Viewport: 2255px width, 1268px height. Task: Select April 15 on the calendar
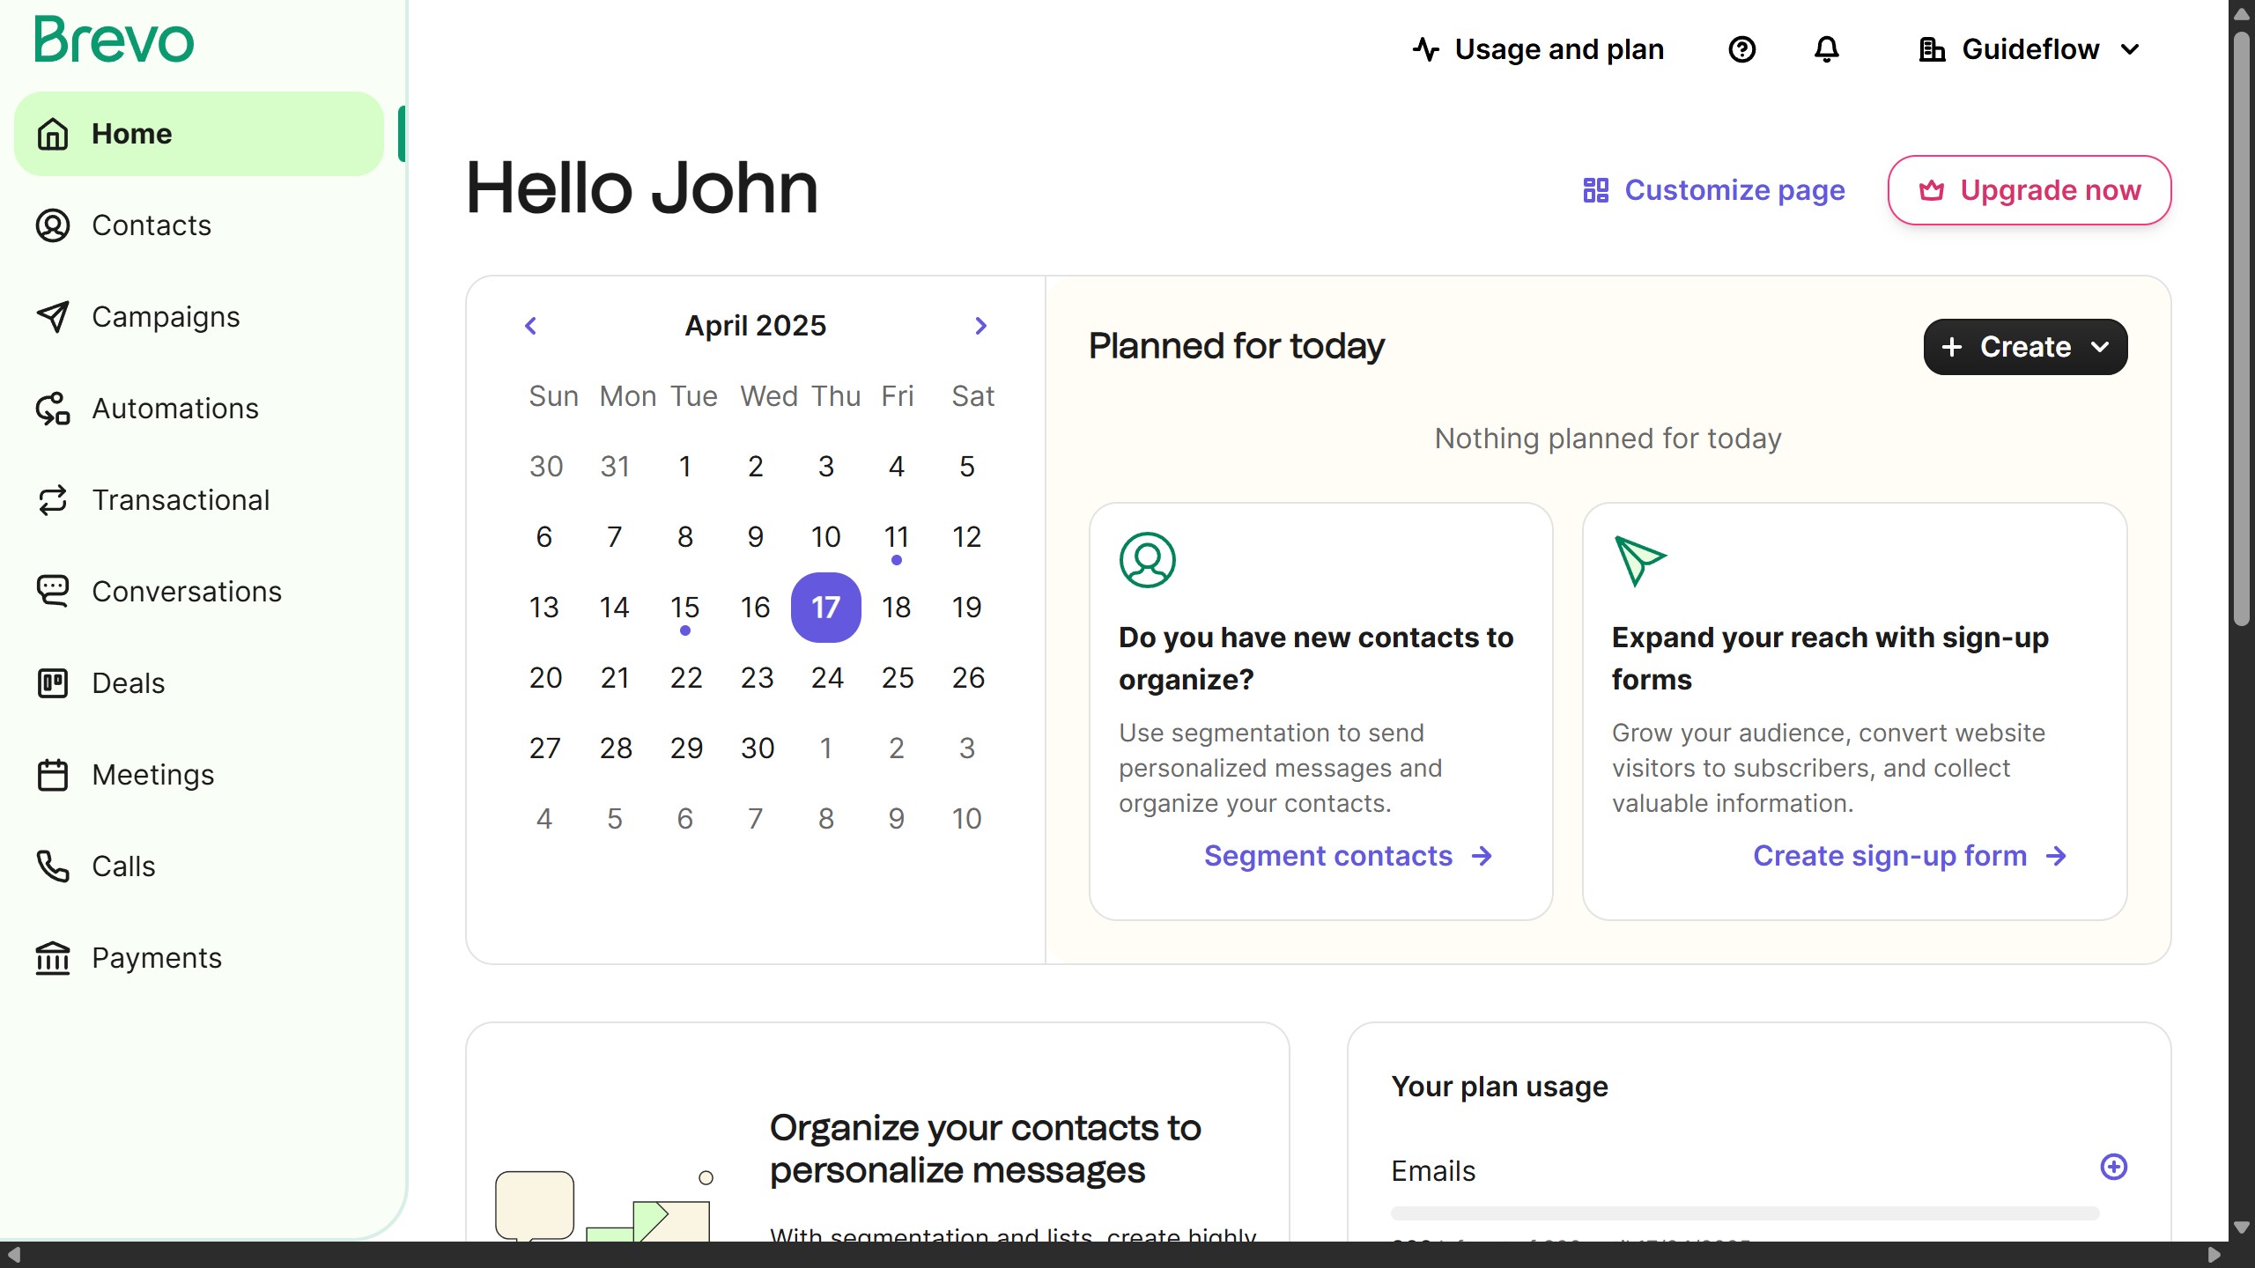684,608
